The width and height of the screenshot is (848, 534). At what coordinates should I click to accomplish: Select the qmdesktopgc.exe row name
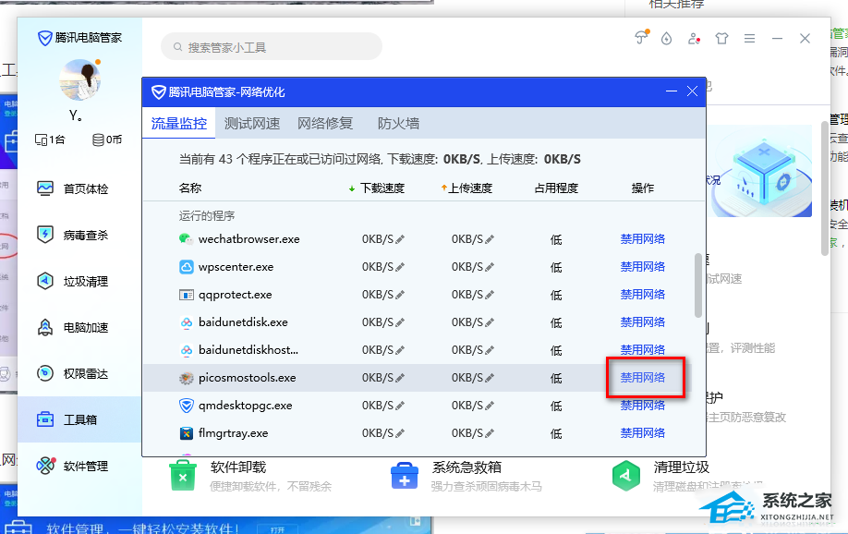tap(246, 406)
